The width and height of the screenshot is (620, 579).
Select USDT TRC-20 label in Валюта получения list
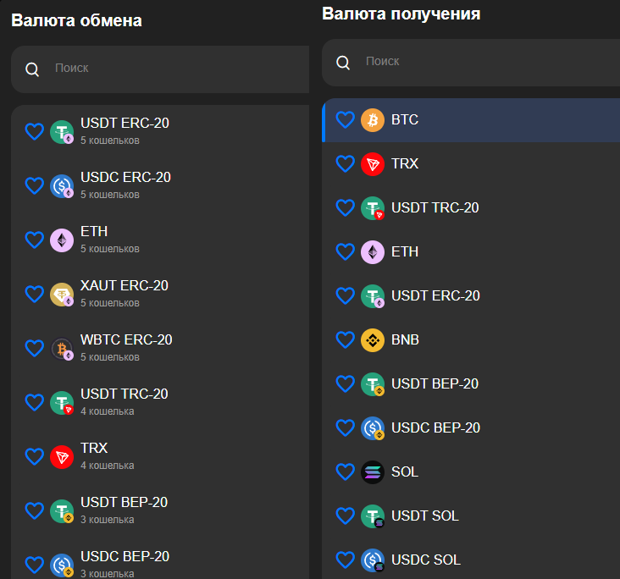[x=435, y=208]
